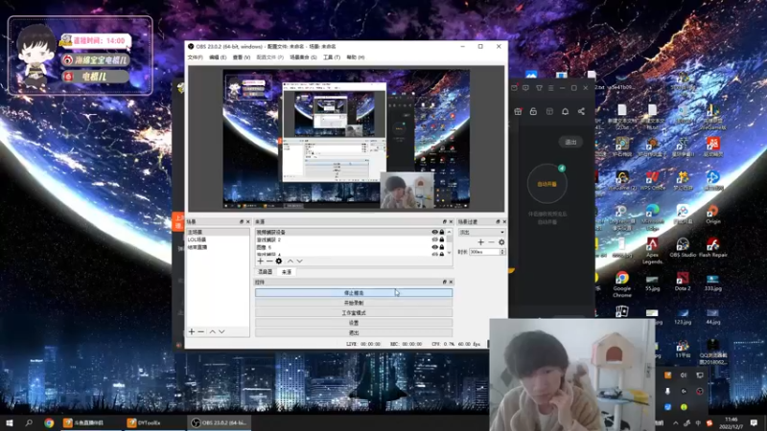The height and width of the screenshot is (431, 767).
Task: Move selected source up arrow
Action: (x=291, y=261)
